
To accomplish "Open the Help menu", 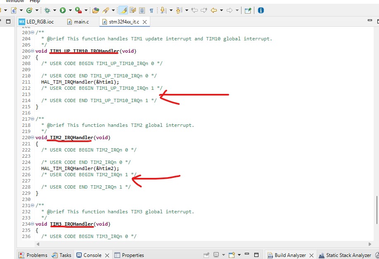I will tap(35, 1).
